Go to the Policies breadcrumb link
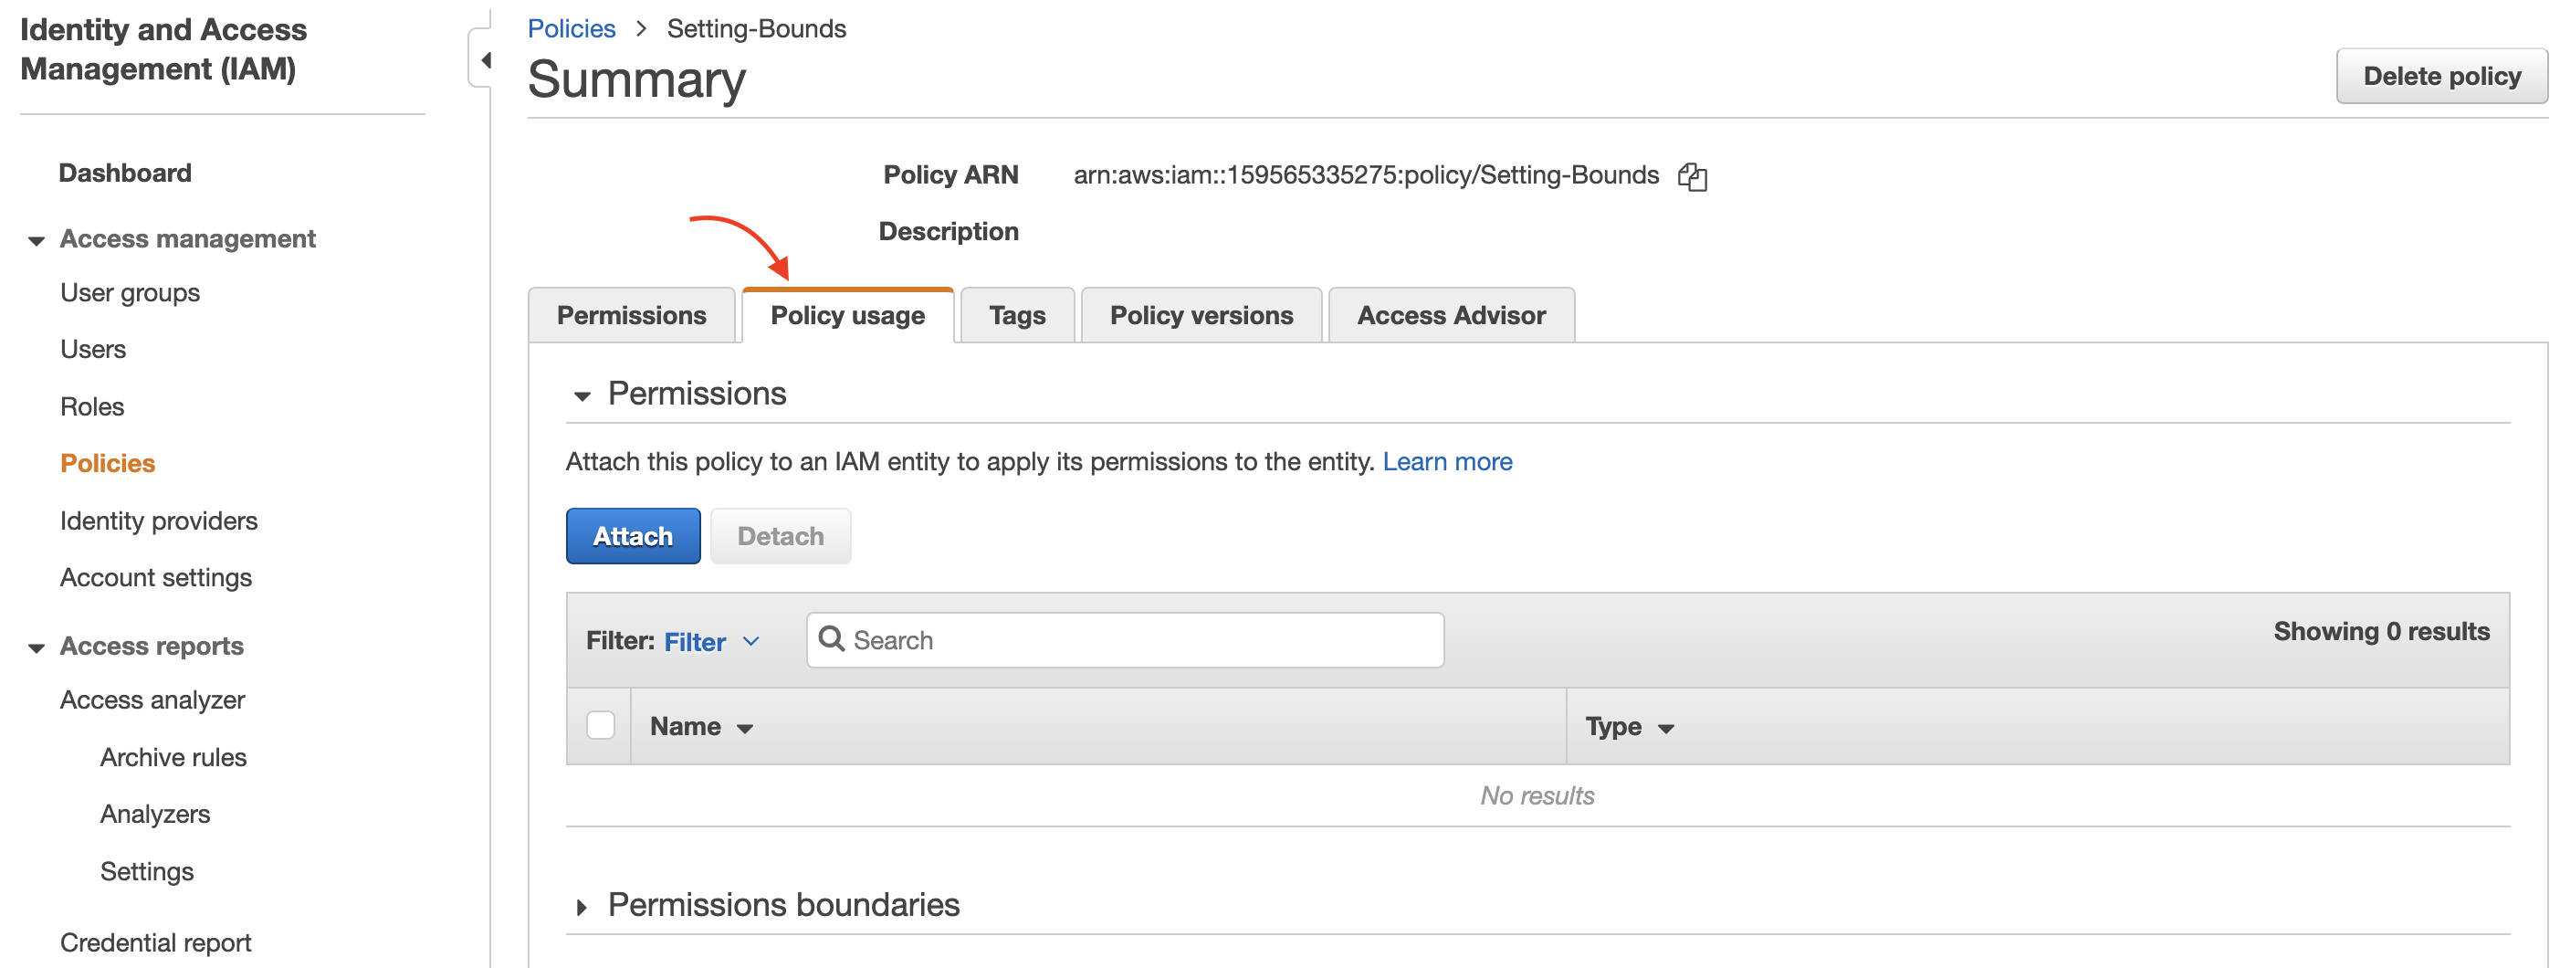The width and height of the screenshot is (2560, 968). (x=572, y=29)
